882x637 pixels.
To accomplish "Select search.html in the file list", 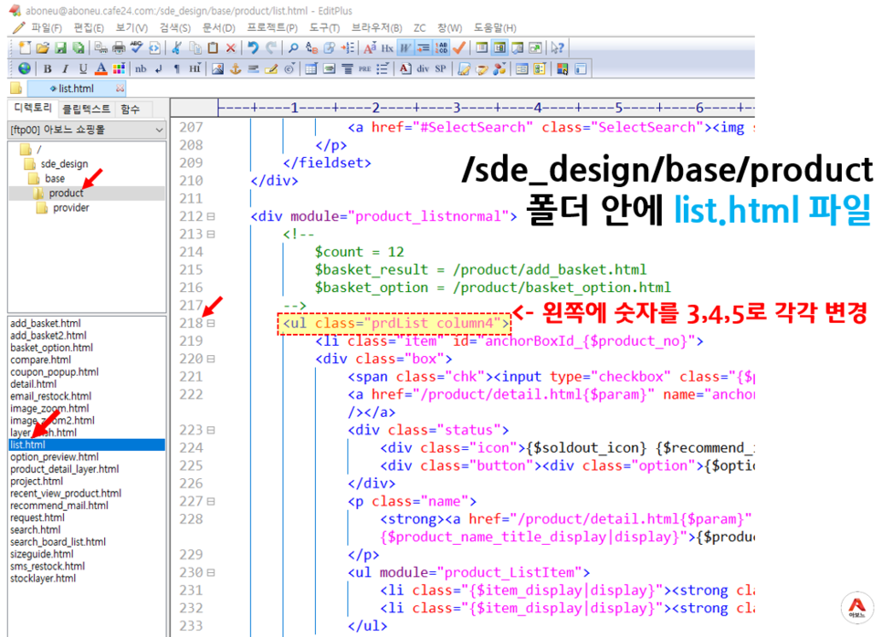I will 35,529.
